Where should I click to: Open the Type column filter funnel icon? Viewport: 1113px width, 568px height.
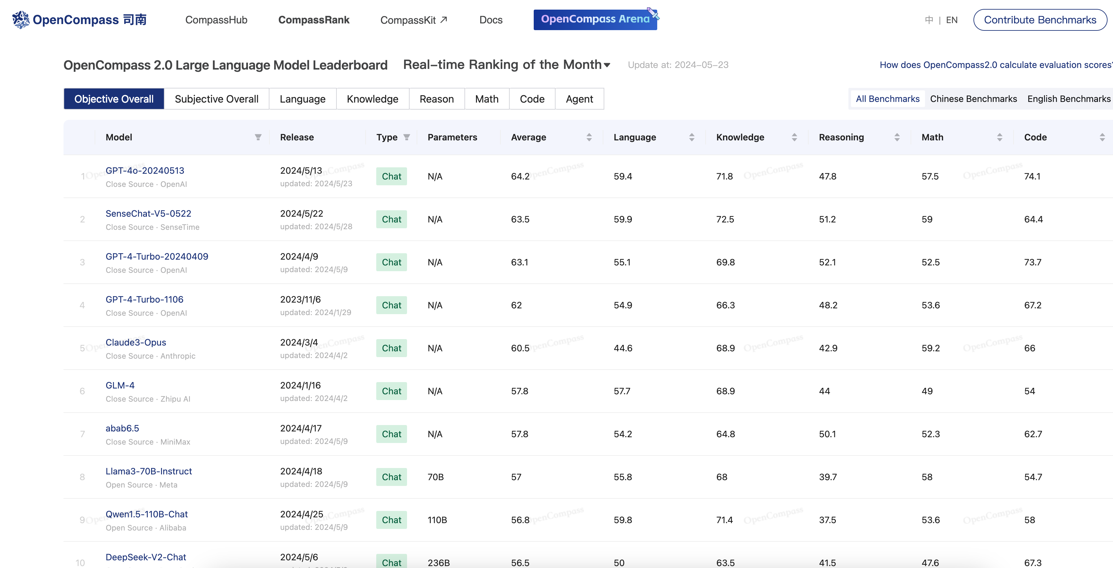pos(407,137)
